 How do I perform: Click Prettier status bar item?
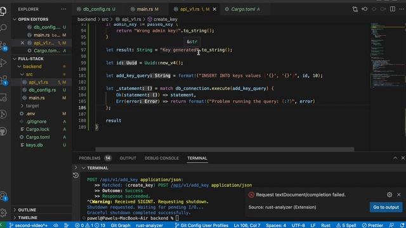tap(372, 225)
